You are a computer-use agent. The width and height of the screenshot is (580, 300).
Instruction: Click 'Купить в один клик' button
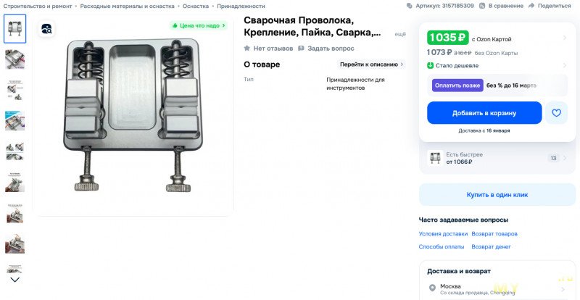pos(497,195)
